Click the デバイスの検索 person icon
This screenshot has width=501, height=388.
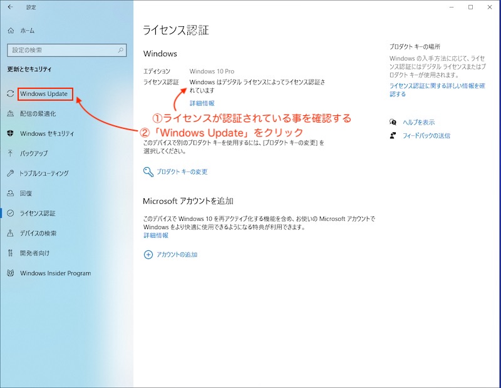pyautogui.click(x=10, y=233)
